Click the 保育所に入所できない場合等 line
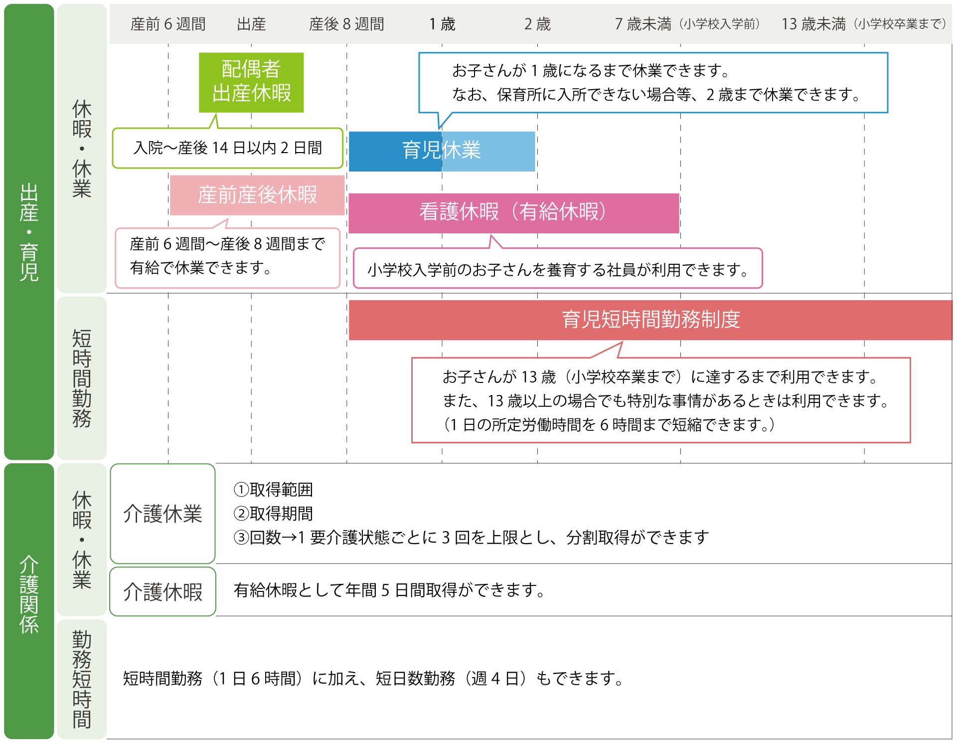The width and height of the screenshot is (957, 743). click(x=656, y=94)
